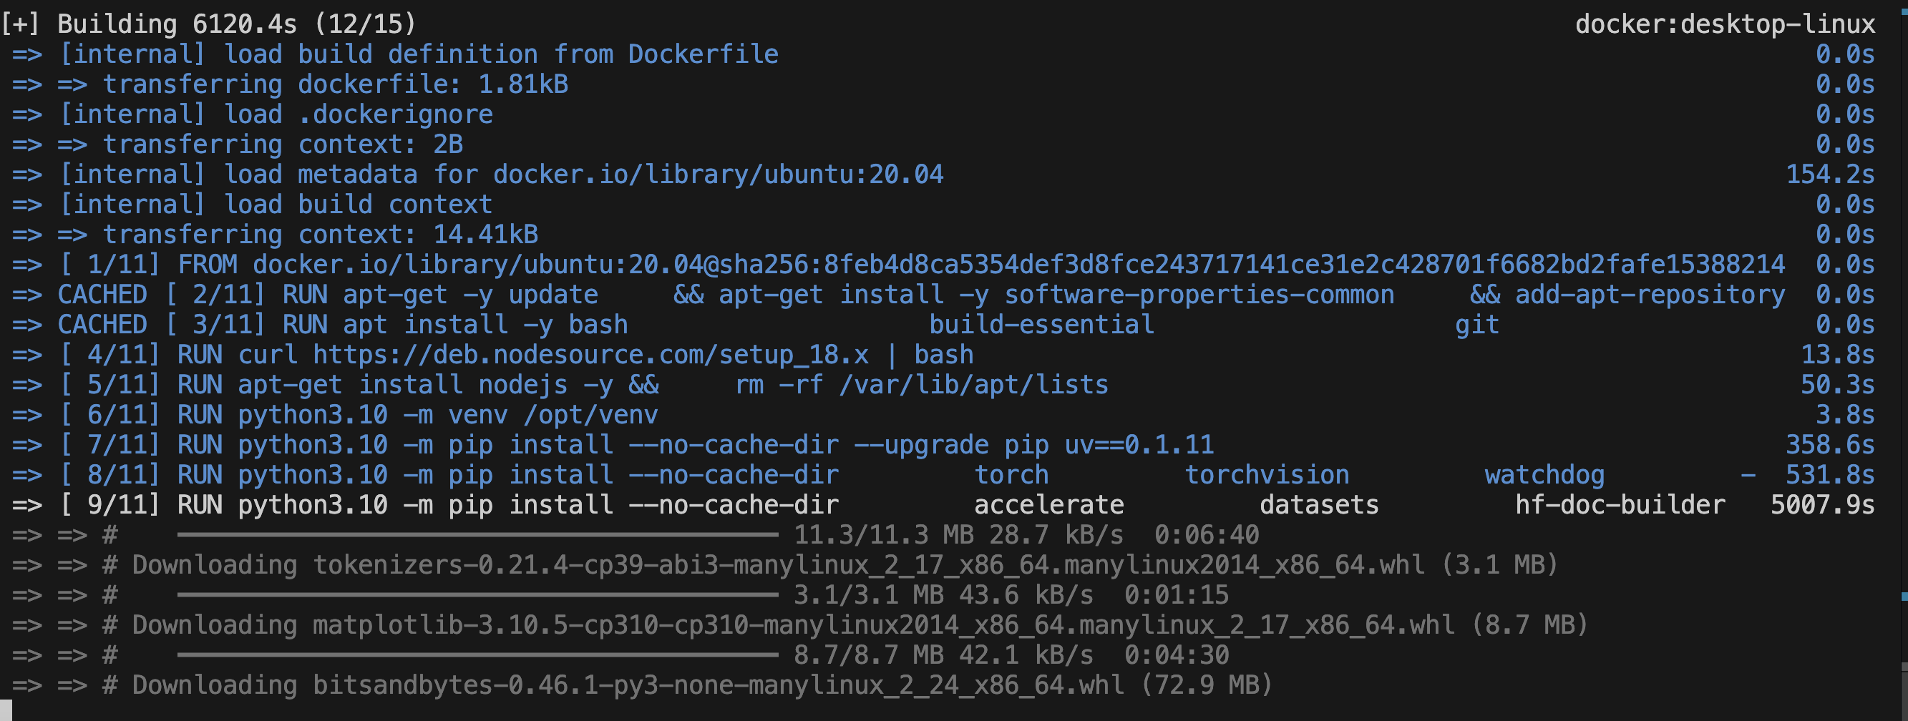Viewport: 1908px width, 721px height.
Task: Click the tokenizers progress bar
Action: [478, 594]
